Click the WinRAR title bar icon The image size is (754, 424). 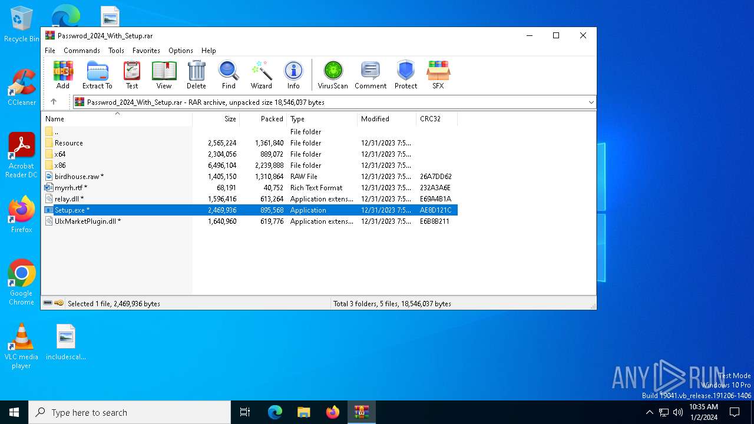coord(50,35)
